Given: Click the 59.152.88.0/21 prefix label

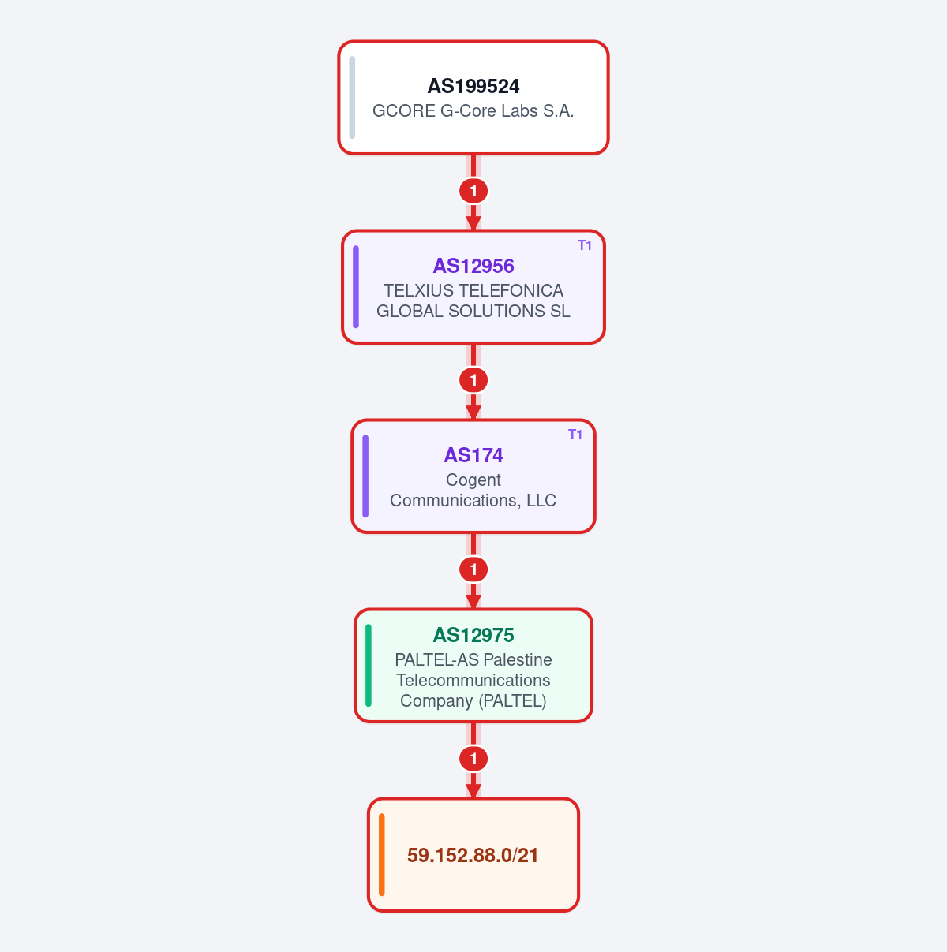Looking at the screenshot, I should click(473, 856).
